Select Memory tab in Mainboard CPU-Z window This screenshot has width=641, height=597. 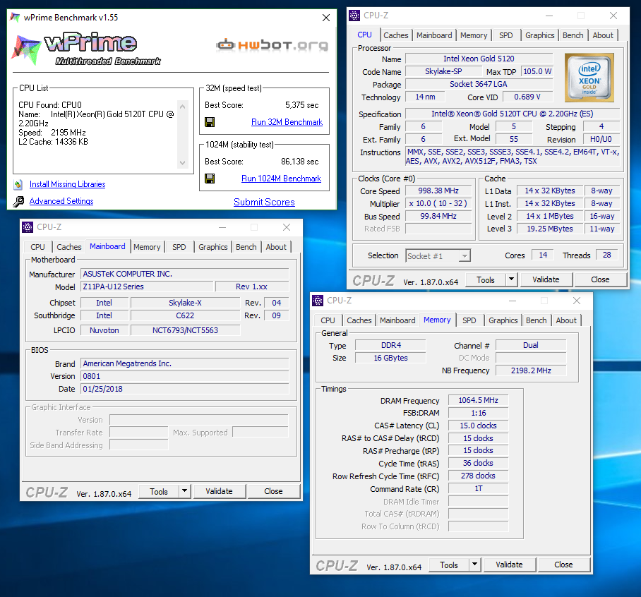pyautogui.click(x=147, y=247)
